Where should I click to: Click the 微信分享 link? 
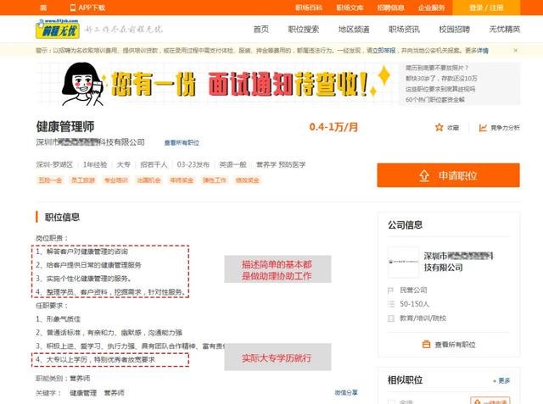tap(346, 393)
